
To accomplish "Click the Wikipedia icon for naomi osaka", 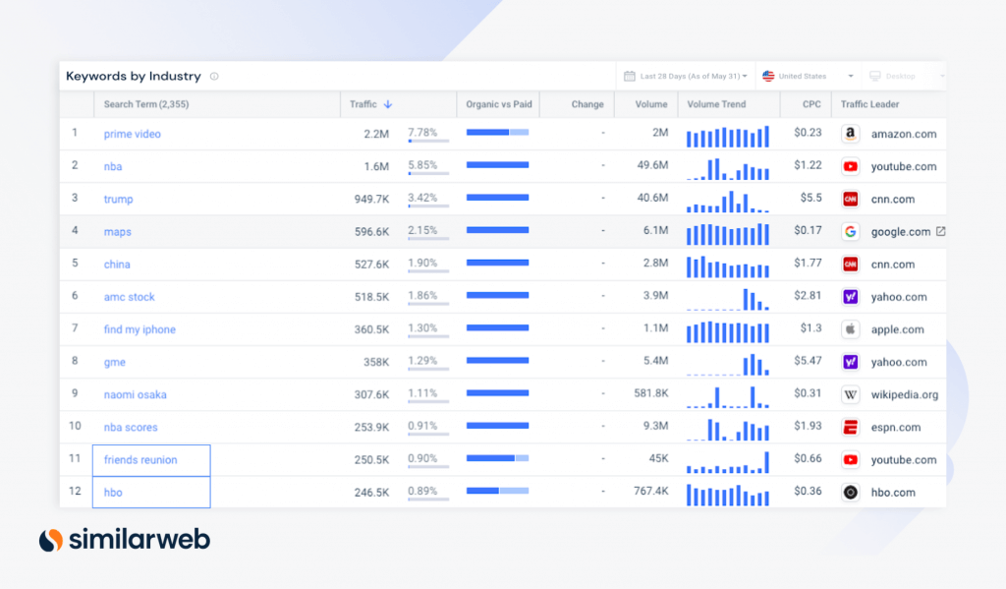I will (850, 394).
